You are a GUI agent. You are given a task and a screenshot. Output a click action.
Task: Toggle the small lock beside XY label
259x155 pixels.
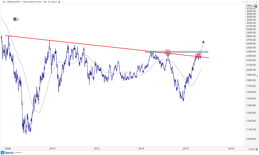257,149
